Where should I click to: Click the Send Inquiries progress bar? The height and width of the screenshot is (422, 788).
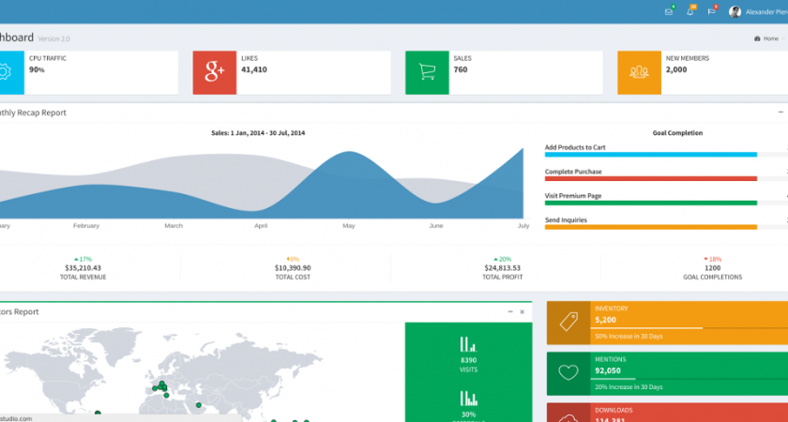(x=666, y=227)
